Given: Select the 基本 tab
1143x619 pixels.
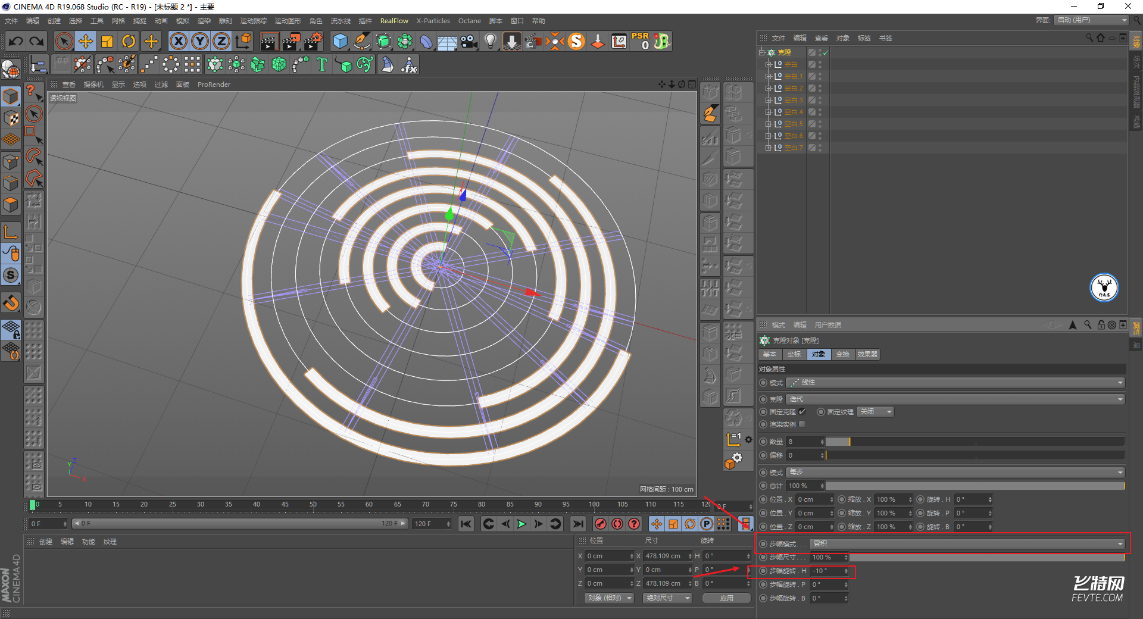Looking at the screenshot, I should [x=770, y=354].
